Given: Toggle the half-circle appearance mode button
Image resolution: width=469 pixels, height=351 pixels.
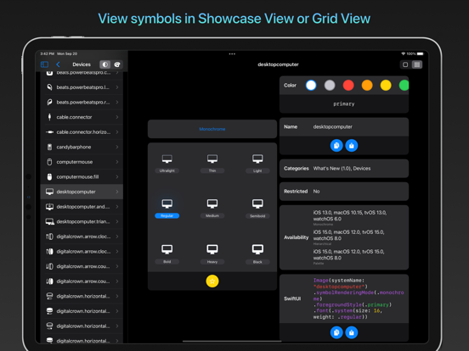Looking at the screenshot, I should (105, 64).
